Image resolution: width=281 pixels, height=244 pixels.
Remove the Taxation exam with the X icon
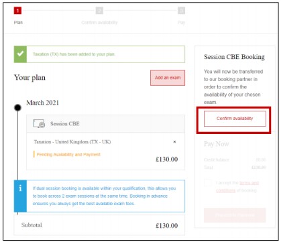point(175,141)
